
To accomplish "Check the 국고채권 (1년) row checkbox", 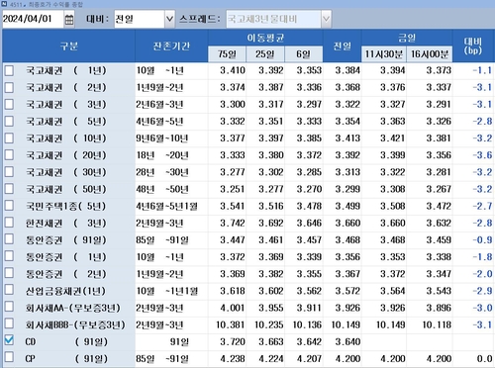I will (x=9, y=70).
